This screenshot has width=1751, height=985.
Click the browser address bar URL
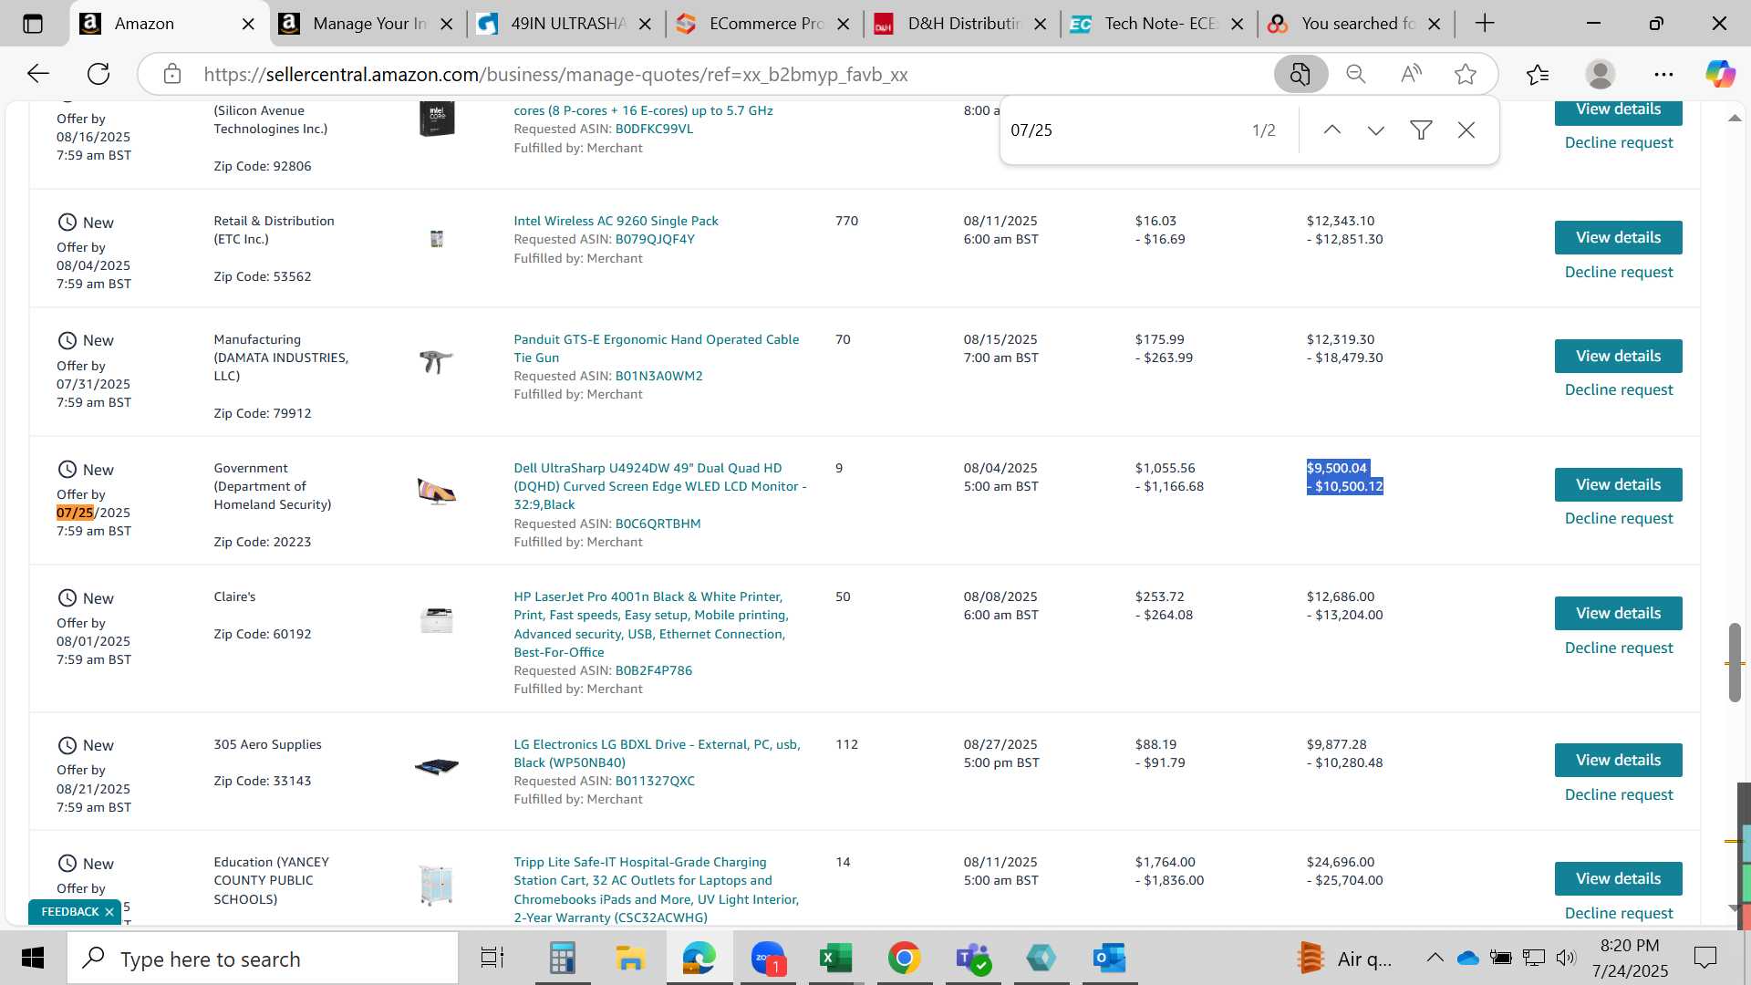tap(555, 74)
